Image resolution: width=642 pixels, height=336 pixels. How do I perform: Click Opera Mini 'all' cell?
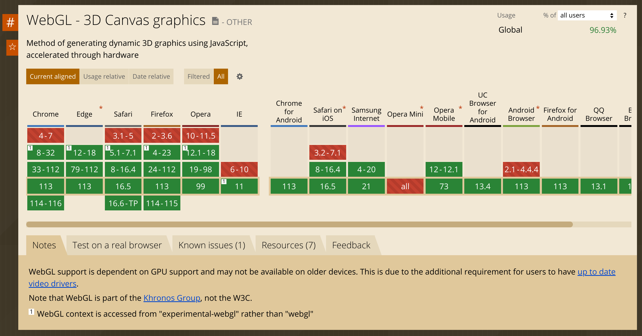(405, 186)
